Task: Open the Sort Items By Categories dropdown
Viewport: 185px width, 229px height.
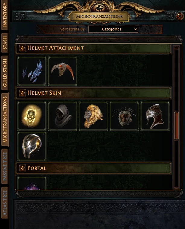Action: point(113,29)
